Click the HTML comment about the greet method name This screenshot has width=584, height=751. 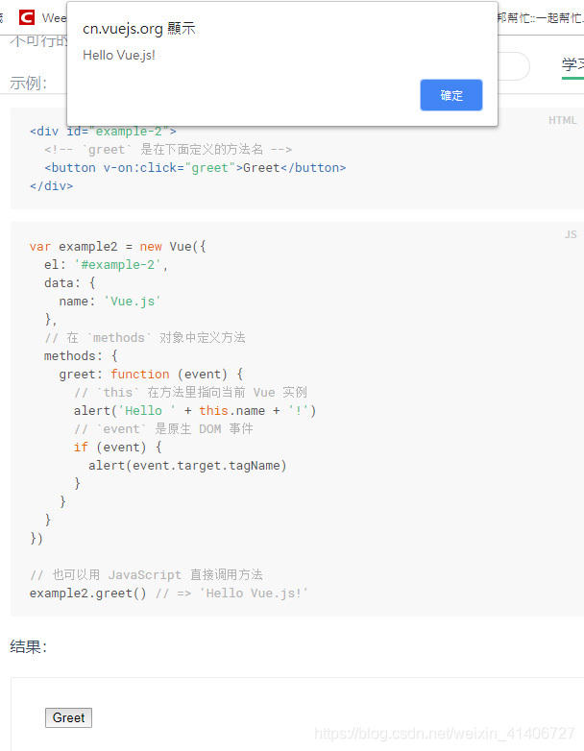pos(168,150)
